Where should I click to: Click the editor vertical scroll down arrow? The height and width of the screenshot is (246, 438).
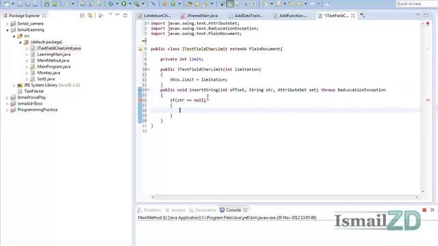click(x=423, y=191)
